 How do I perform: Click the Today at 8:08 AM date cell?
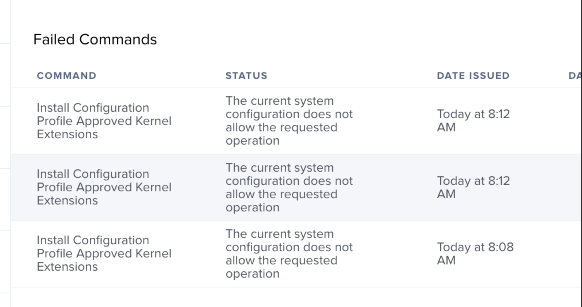click(x=475, y=254)
